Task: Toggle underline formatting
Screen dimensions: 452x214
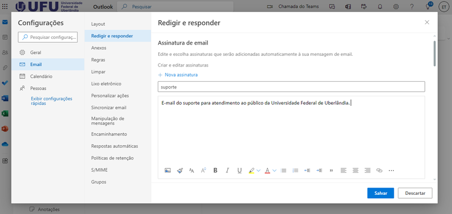Action: coord(239,171)
